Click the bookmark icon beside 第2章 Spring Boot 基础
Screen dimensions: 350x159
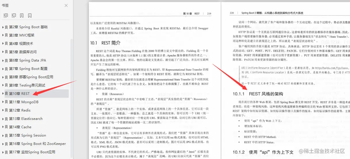point(6,27)
